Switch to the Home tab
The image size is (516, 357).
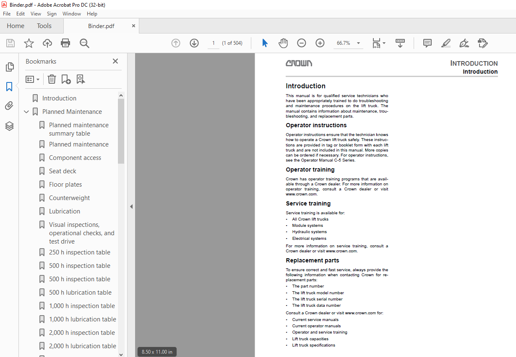pos(16,26)
